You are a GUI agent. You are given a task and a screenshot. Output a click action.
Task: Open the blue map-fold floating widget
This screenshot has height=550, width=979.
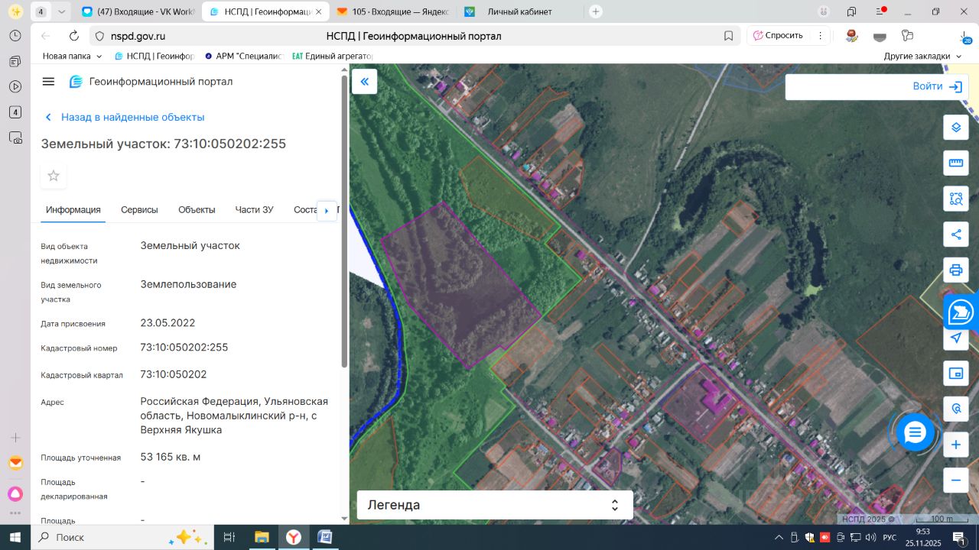[x=961, y=312]
